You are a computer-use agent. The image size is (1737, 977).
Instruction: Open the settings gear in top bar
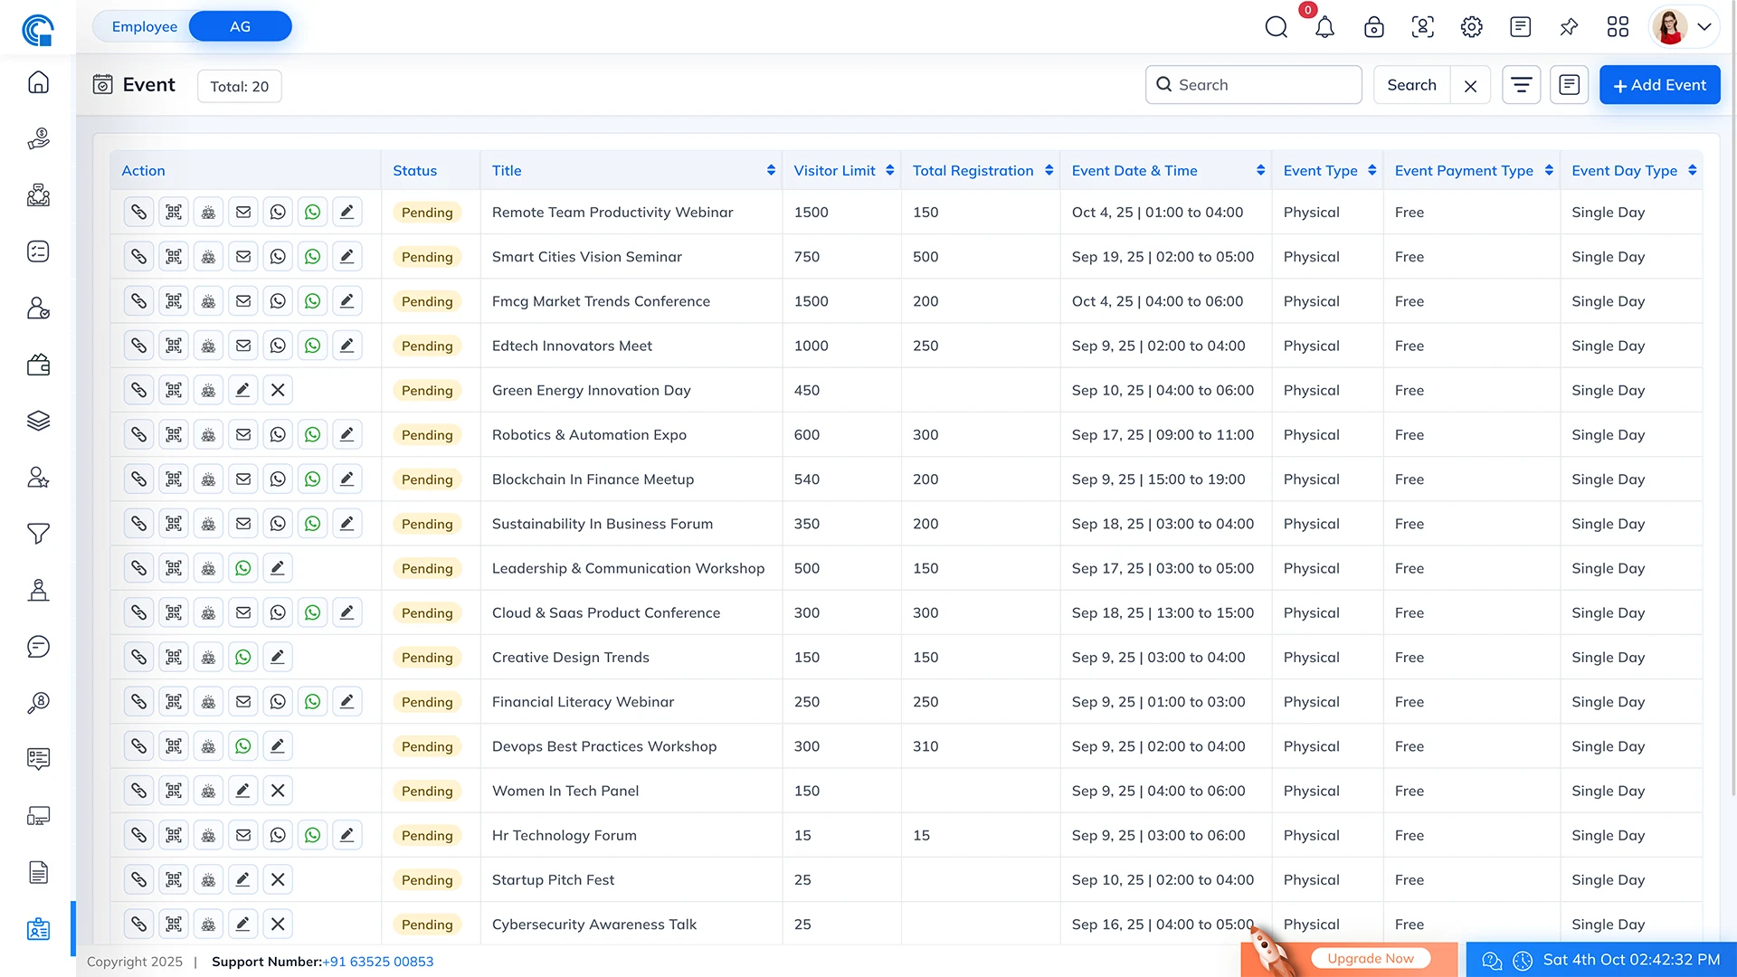tap(1471, 27)
